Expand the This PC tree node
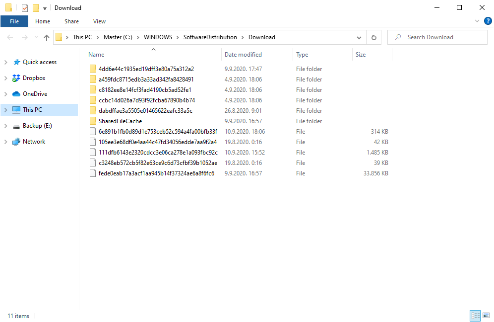Image resolution: width=494 pixels, height=322 pixels. pyautogui.click(x=5, y=110)
